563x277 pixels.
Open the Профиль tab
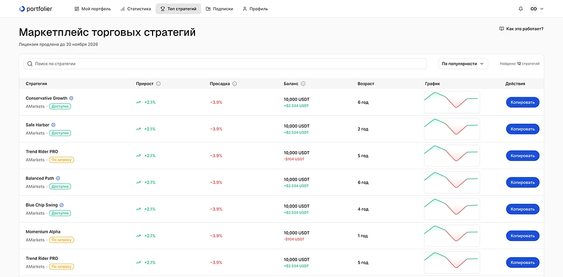(x=255, y=9)
